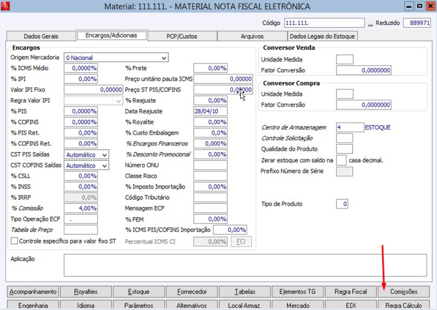Click the Preço ST PIS/COFINS field

223,89
